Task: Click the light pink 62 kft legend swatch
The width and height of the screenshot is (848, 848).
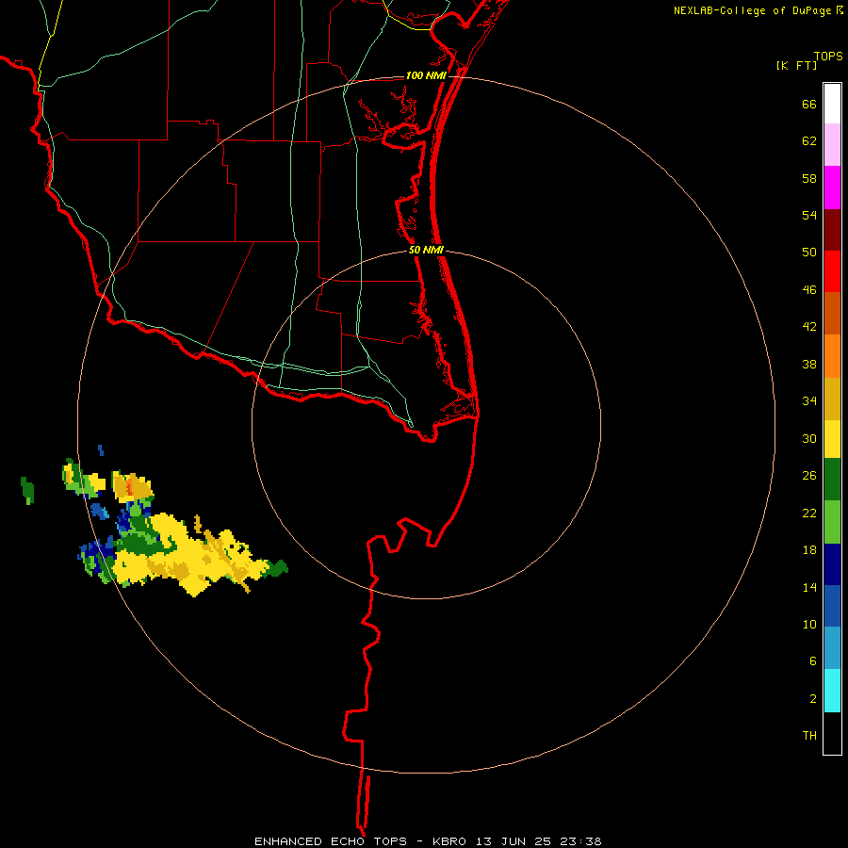Action: click(x=832, y=145)
